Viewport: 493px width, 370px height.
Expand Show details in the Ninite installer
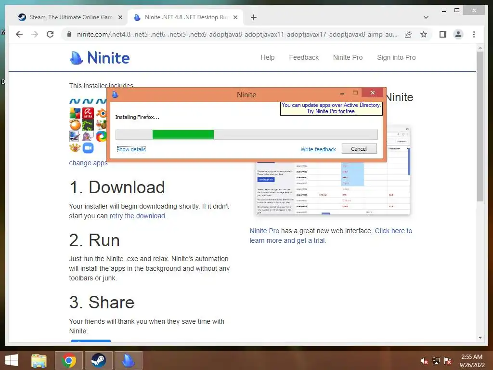(x=131, y=149)
